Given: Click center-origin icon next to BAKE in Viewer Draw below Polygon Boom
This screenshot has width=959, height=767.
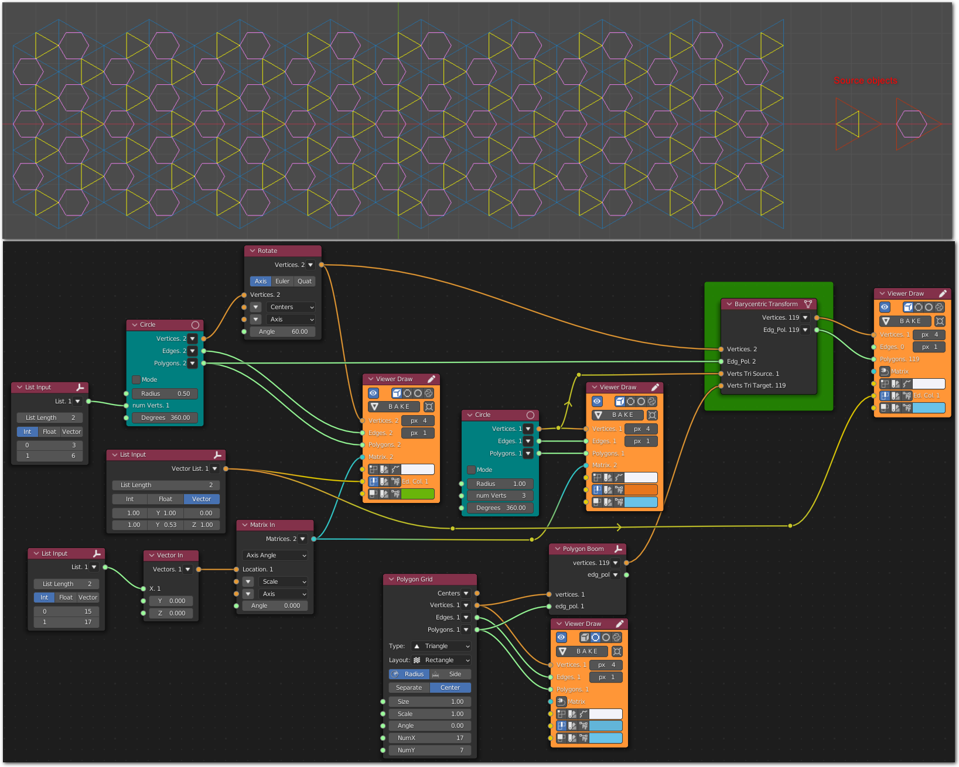Looking at the screenshot, I should point(616,651).
